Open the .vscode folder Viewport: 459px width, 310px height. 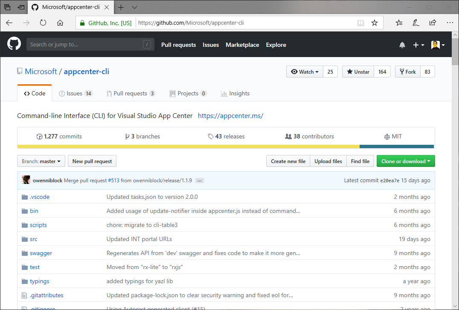pyautogui.click(x=40, y=197)
